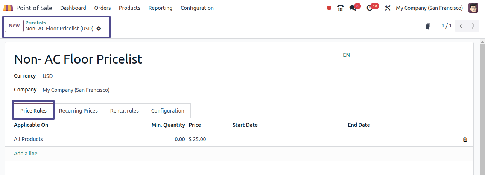The image size is (485, 175).
Task: Open the My Company (San Francisco) switcher
Action: click(x=429, y=8)
